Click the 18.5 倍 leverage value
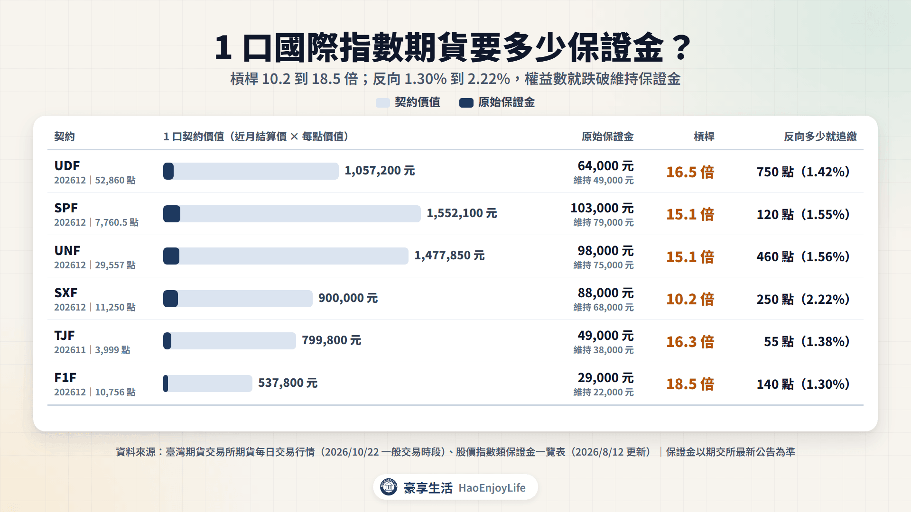The width and height of the screenshot is (911, 512). click(x=690, y=384)
